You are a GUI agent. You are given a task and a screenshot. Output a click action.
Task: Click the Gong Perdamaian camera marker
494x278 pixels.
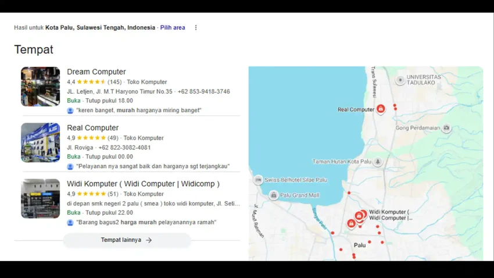(x=446, y=127)
